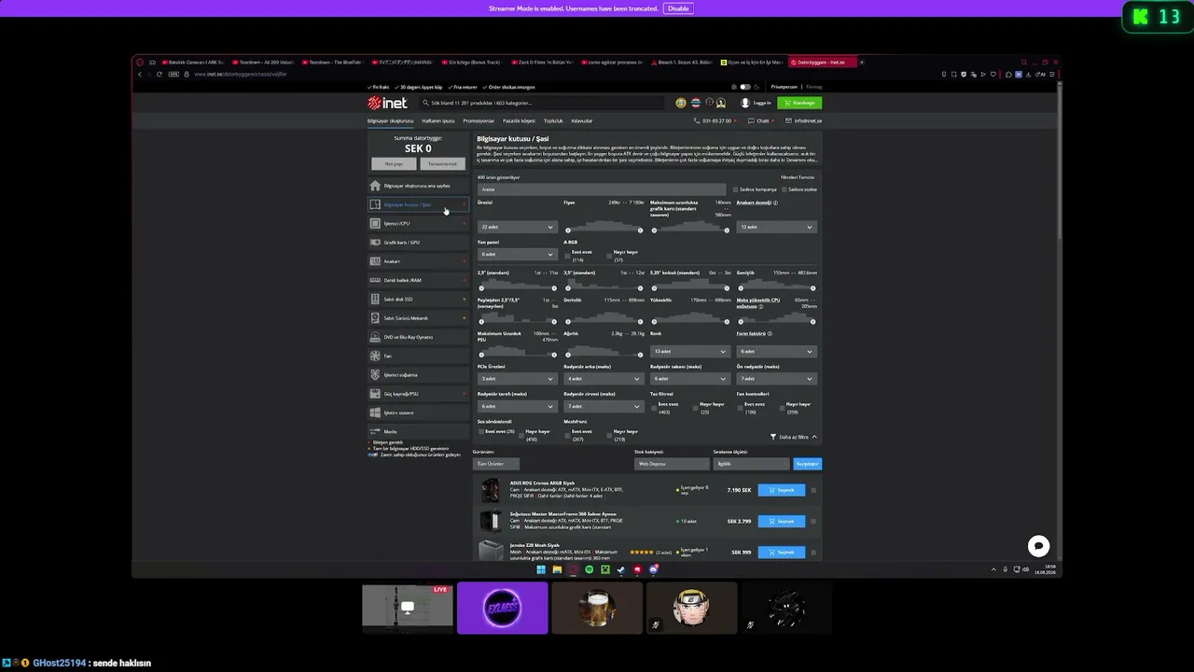
Task: Check the Sadece kampanya checkbox
Action: pyautogui.click(x=735, y=189)
